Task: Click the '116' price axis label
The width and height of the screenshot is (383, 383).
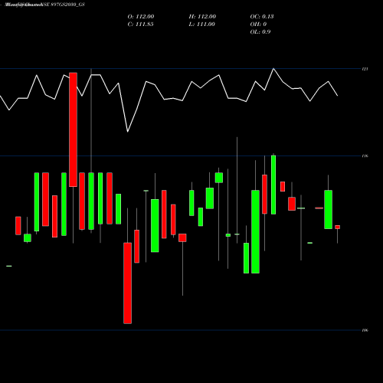Action: [365, 155]
